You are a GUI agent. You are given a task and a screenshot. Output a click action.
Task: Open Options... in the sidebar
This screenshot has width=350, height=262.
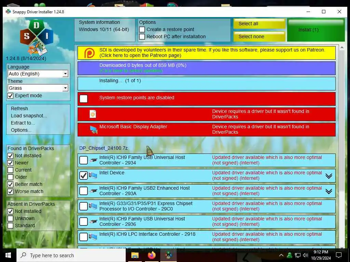click(x=21, y=130)
